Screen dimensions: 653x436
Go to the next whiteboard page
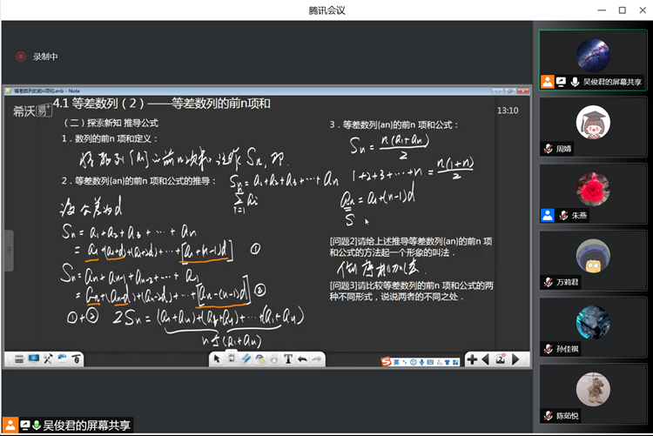tap(515, 359)
